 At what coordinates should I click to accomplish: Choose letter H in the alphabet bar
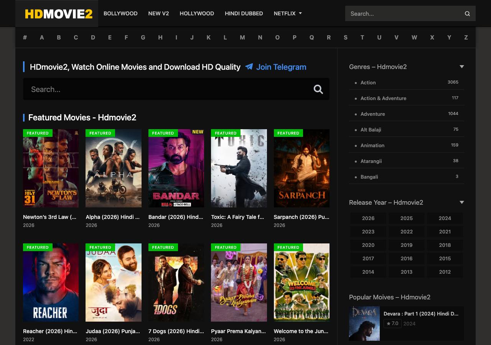coord(160,38)
